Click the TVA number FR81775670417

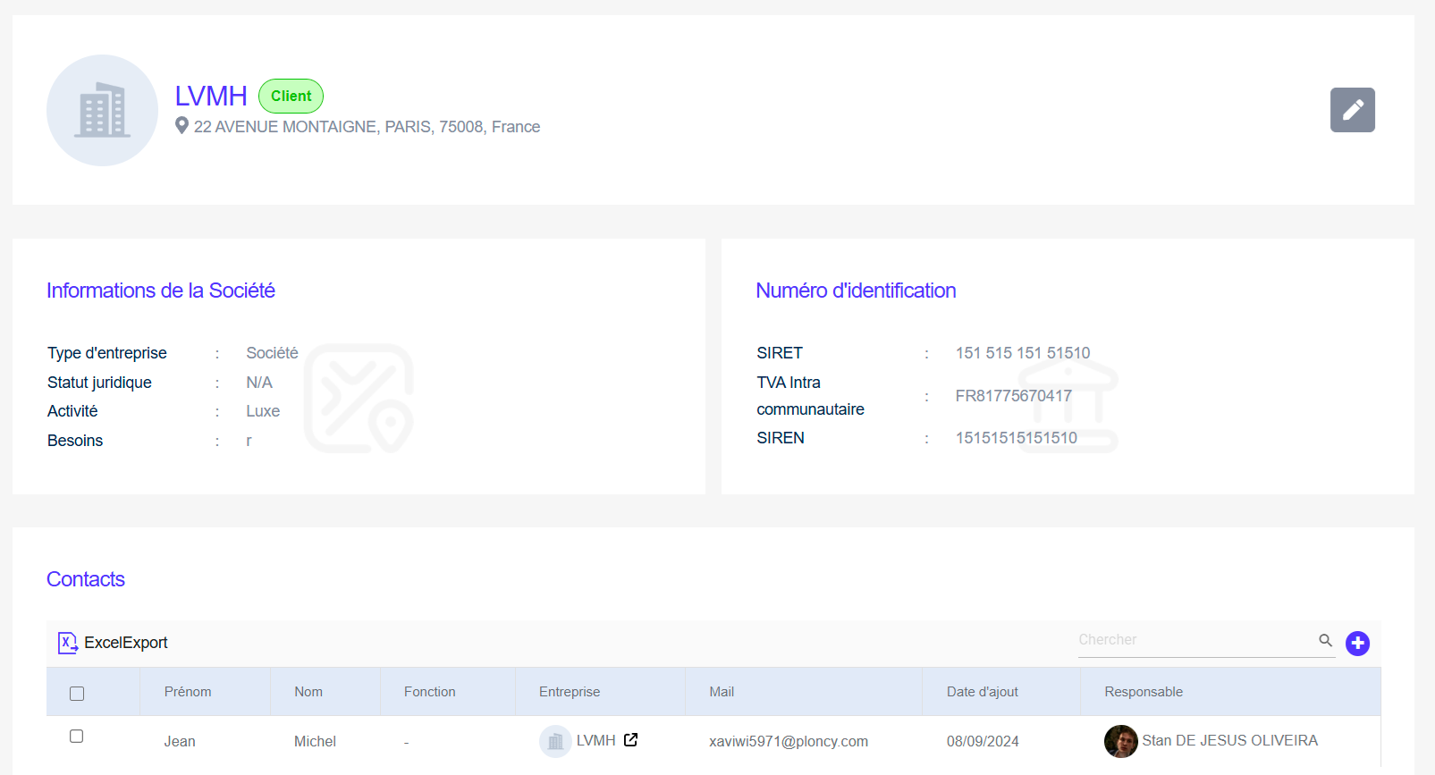(x=1013, y=396)
